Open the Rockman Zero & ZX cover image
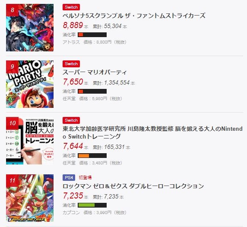 point(30,198)
